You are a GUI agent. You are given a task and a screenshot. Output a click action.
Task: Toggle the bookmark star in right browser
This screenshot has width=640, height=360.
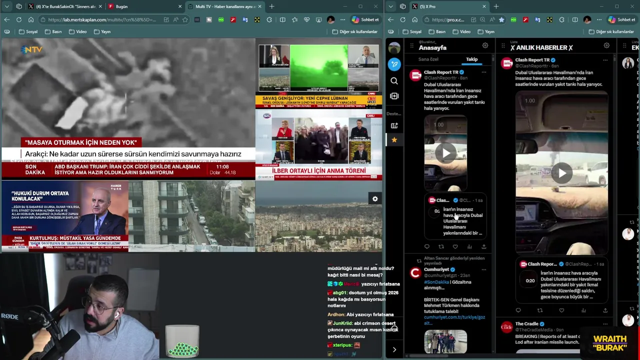pos(501,19)
